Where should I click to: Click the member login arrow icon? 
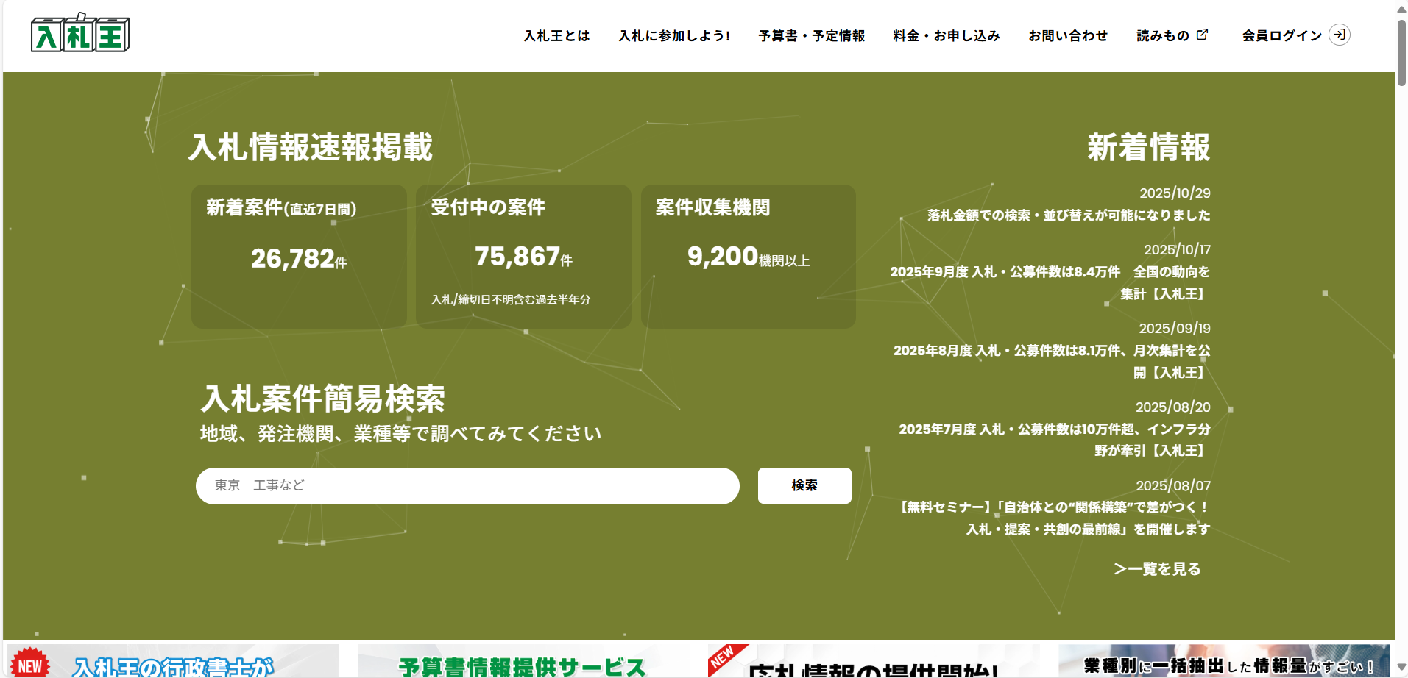point(1339,35)
